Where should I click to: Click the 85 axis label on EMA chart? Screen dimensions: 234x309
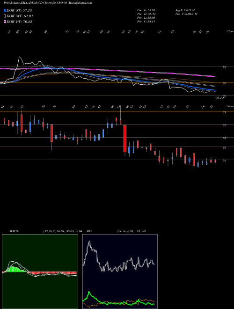[x=224, y=67]
